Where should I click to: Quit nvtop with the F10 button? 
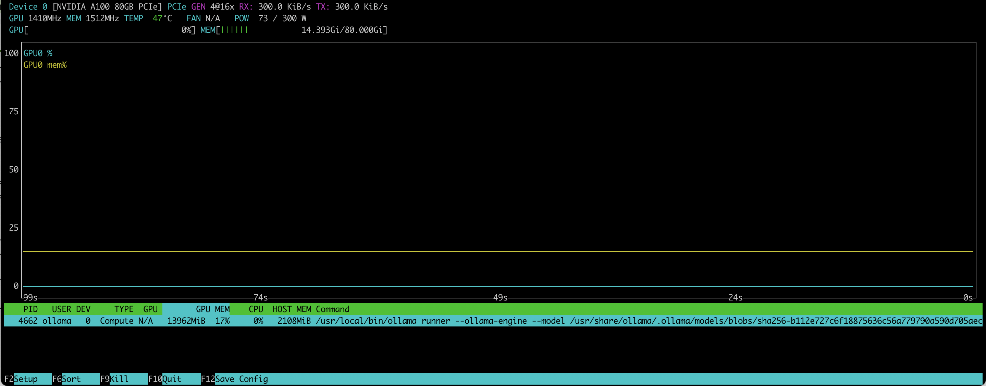172,379
